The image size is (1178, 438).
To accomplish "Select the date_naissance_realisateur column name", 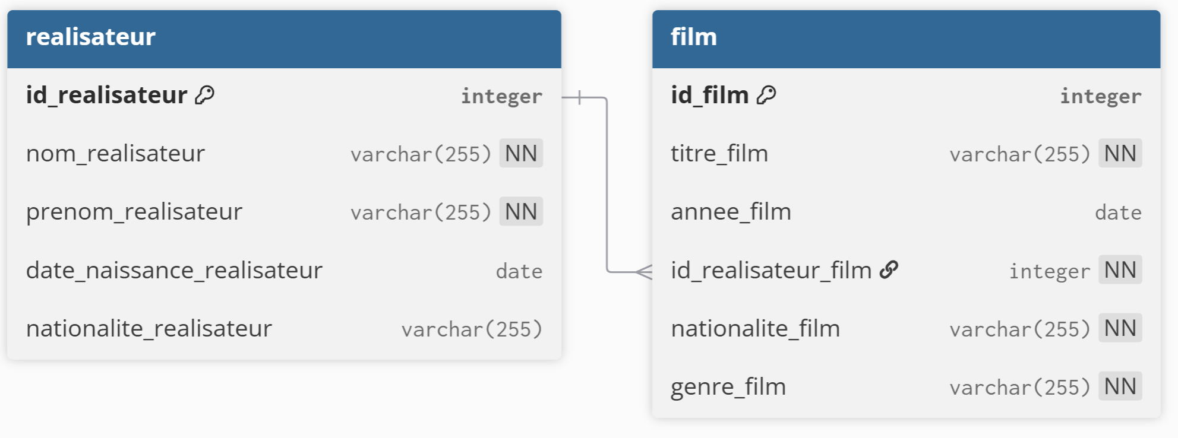I will (x=174, y=271).
